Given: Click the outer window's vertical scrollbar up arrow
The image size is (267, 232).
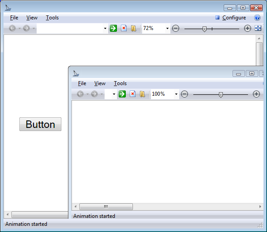Looking at the screenshot, I should [x=259, y=38].
